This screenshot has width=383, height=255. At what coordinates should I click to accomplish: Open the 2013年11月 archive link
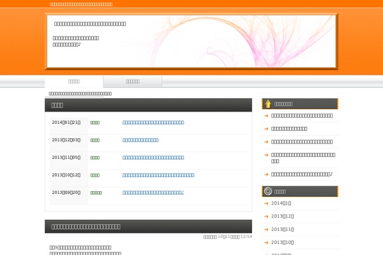coord(283,229)
